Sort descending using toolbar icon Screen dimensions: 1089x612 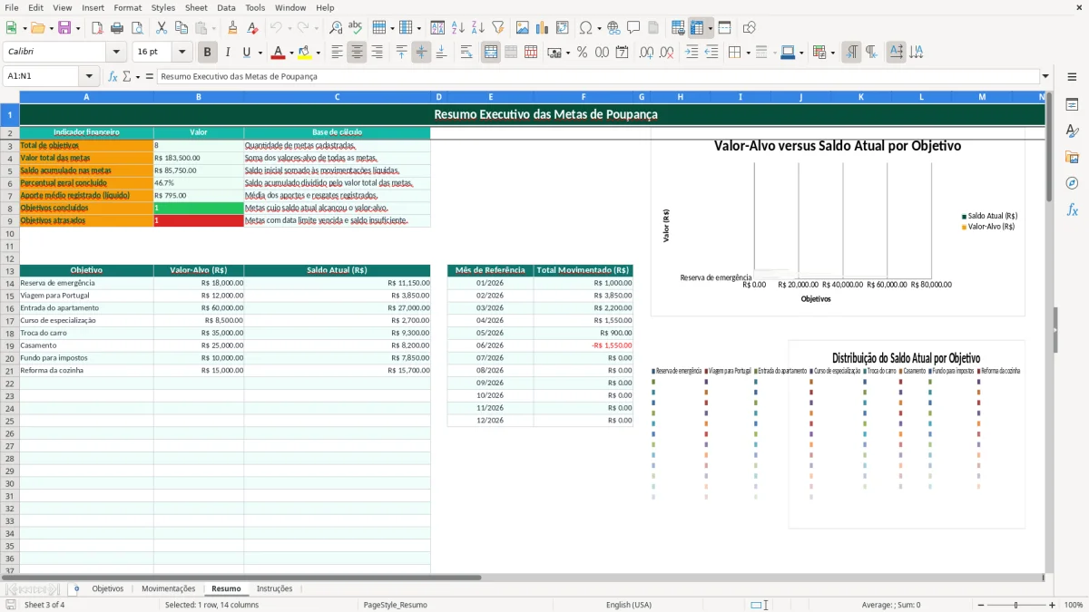click(478, 28)
